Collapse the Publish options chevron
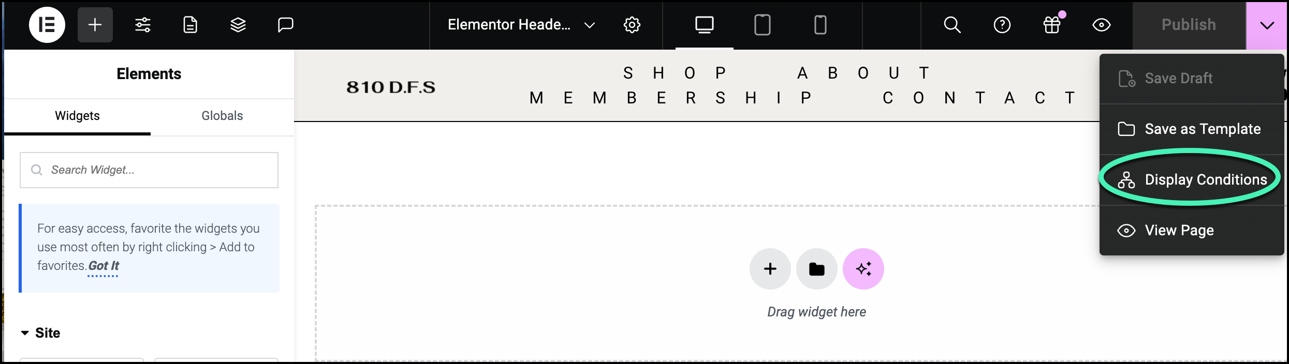Viewport: 1289px width, 364px height. click(1267, 25)
